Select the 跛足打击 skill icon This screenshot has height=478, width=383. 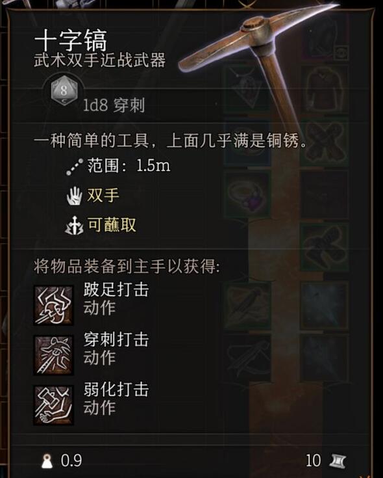(53, 305)
